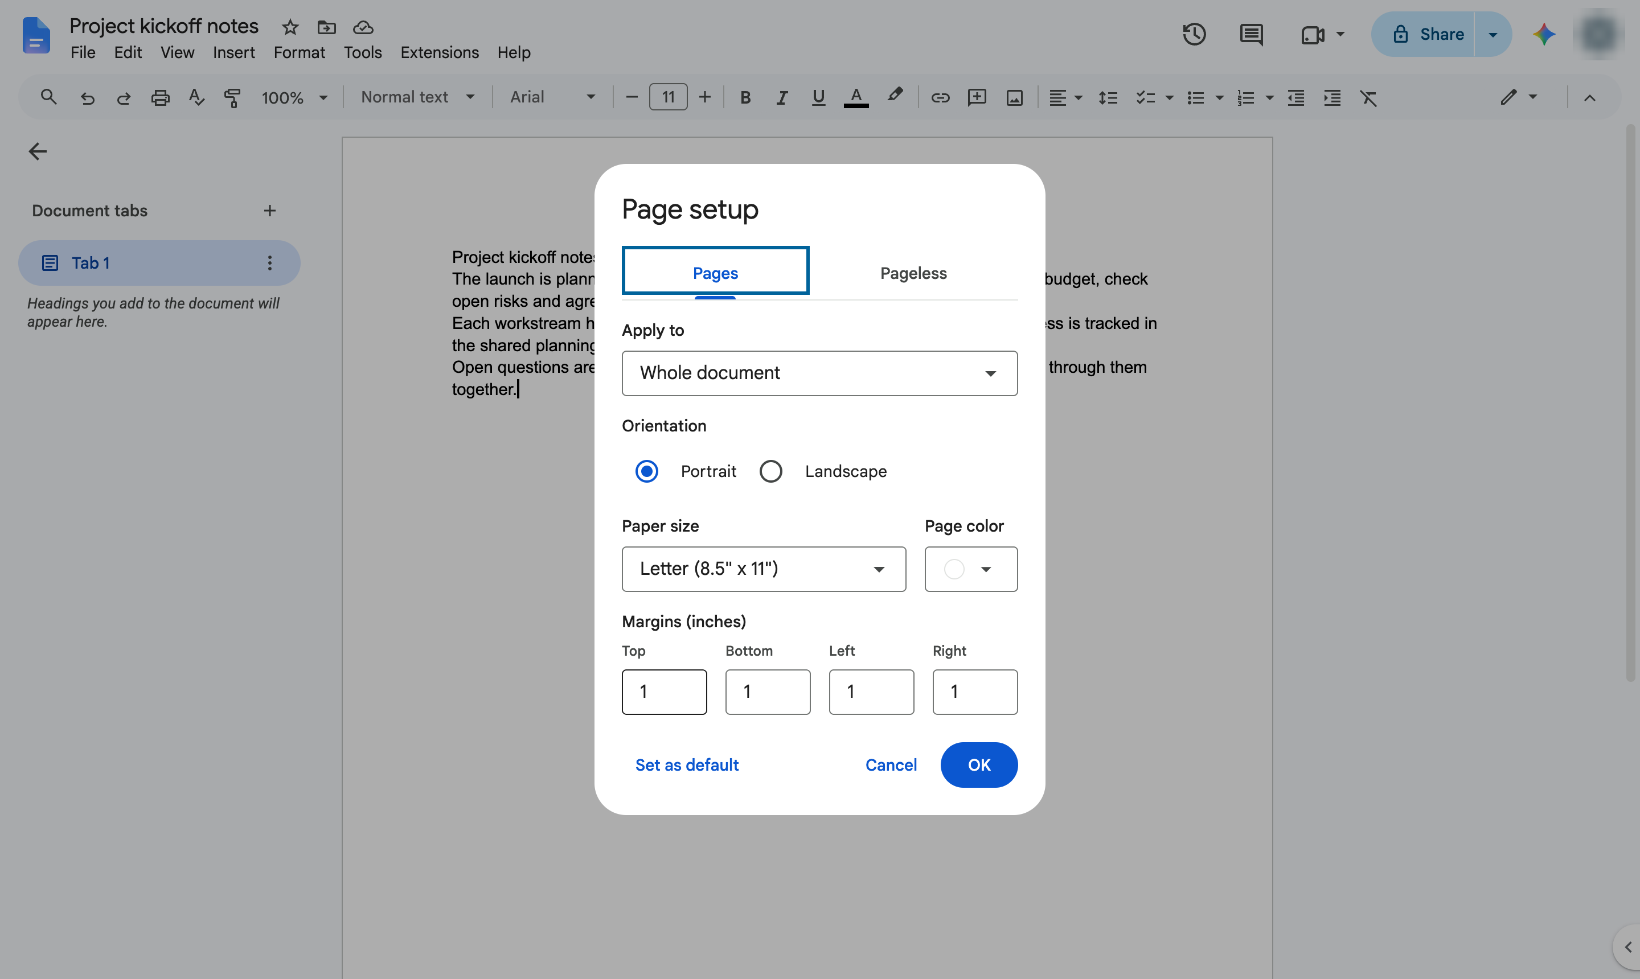The image size is (1640, 979).
Task: Click the Top margin input field
Action: (x=664, y=692)
